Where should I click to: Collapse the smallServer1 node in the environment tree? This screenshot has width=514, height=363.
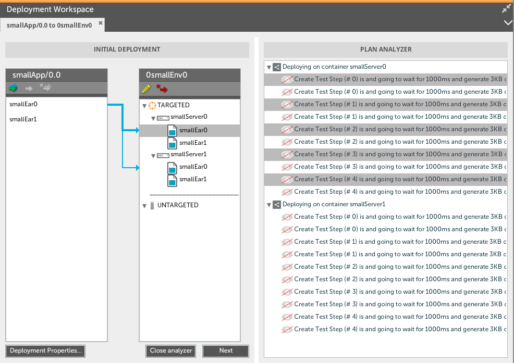(153, 156)
